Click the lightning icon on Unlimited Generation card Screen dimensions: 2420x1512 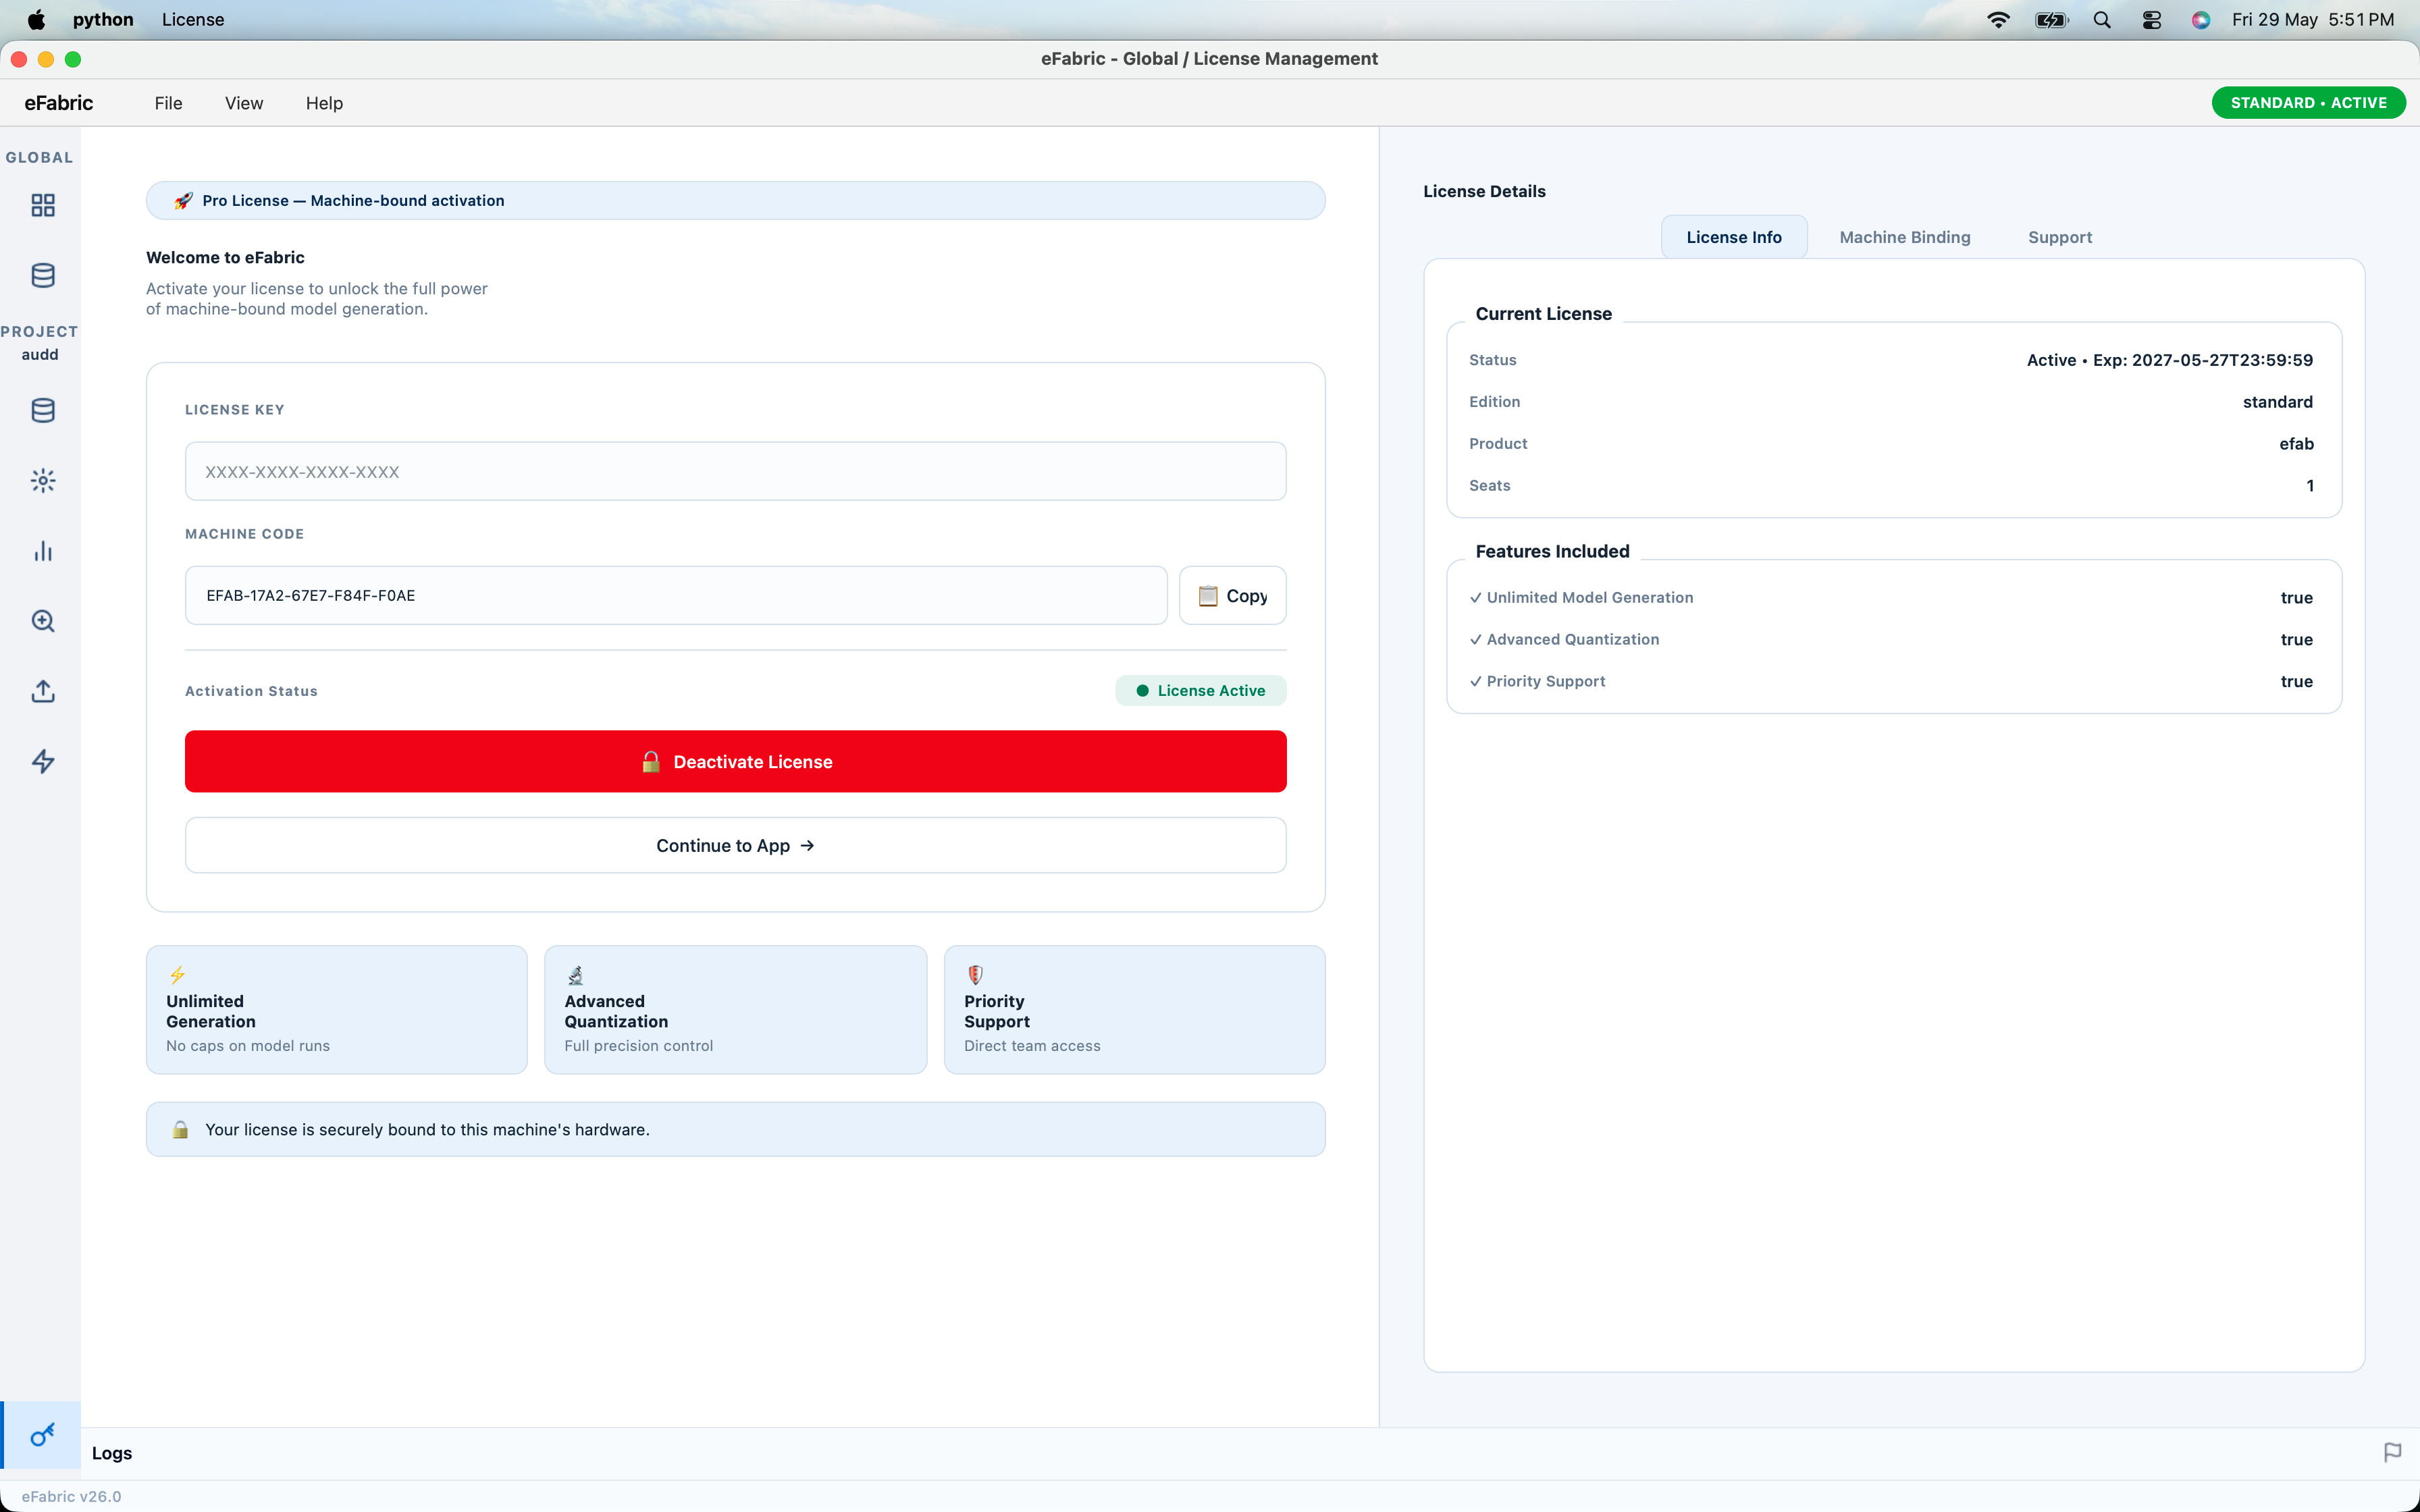[177, 975]
